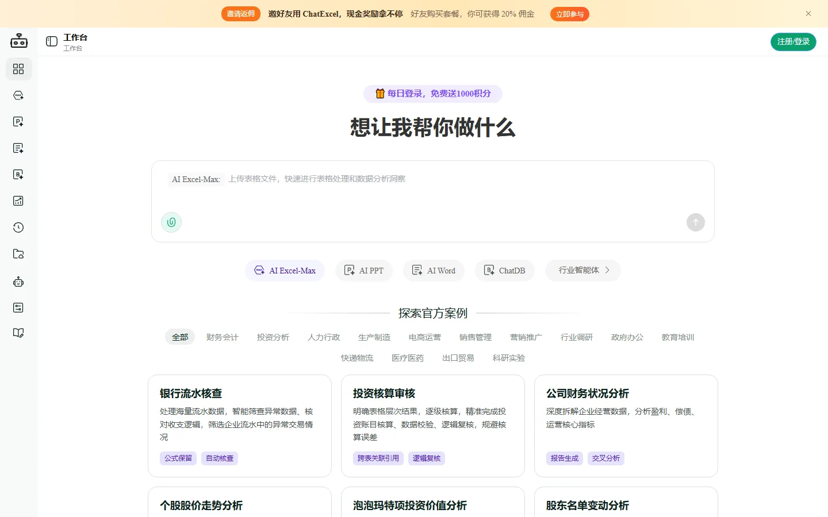Click the 邀好友用 ChatExcel banner text
Screen dimensions: 828x517
[x=335, y=14]
